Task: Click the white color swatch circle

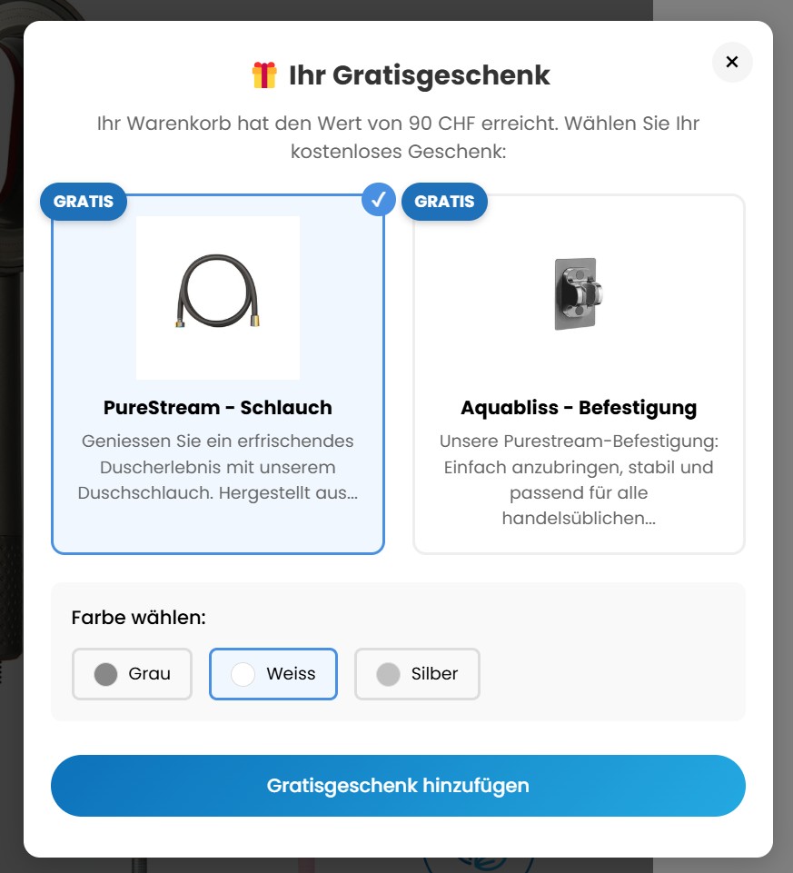Action: [243, 674]
